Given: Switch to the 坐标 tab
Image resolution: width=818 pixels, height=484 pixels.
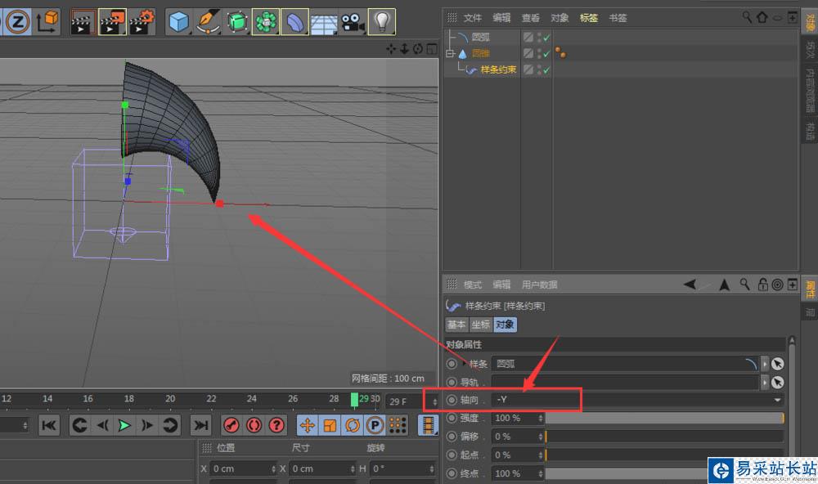Looking at the screenshot, I should [x=480, y=325].
